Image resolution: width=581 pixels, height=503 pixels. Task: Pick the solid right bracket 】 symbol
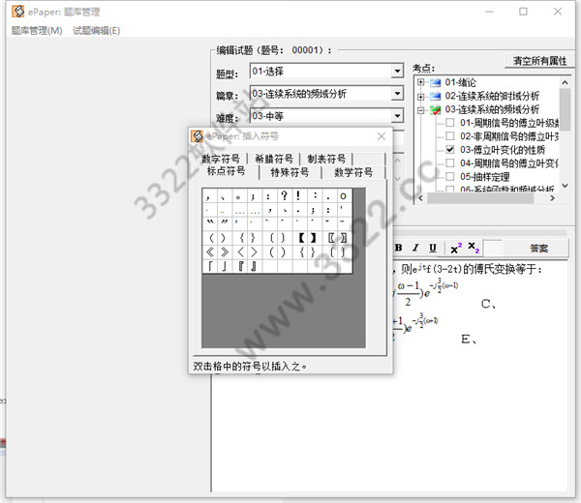click(x=313, y=238)
